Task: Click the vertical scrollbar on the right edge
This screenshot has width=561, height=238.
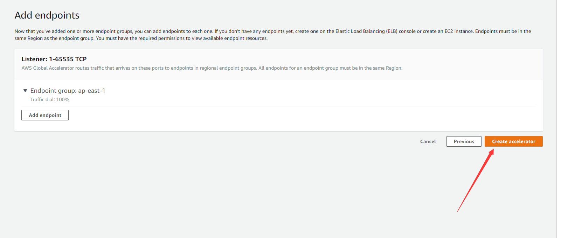Action: tap(559, 119)
